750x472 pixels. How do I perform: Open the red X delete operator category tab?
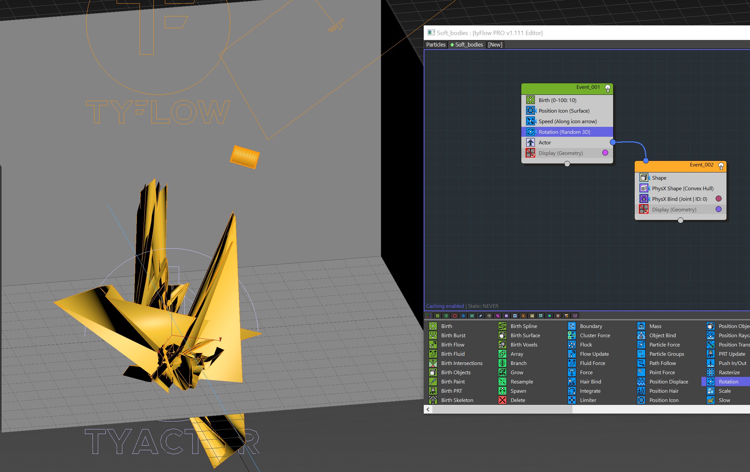point(455,316)
